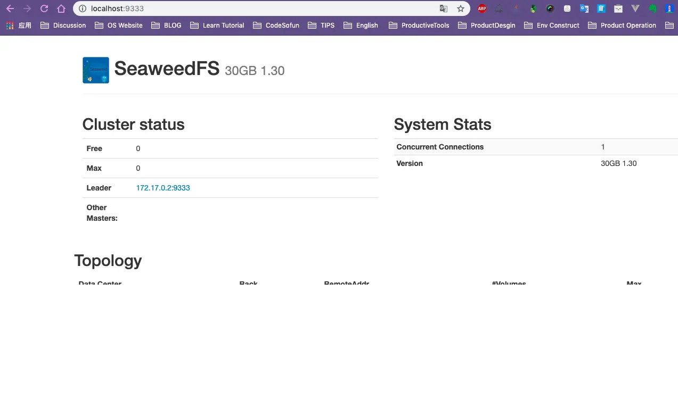Open the Discussion bookmark folder

click(x=63, y=25)
